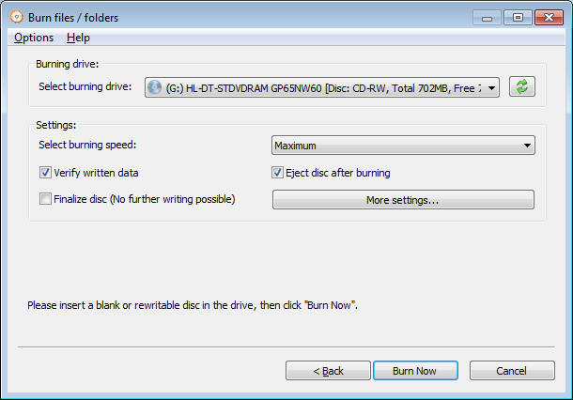
Task: Click the disc icon in drive selector
Action: (x=155, y=87)
